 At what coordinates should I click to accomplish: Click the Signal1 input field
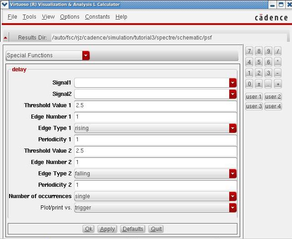pyautogui.click(x=152, y=83)
